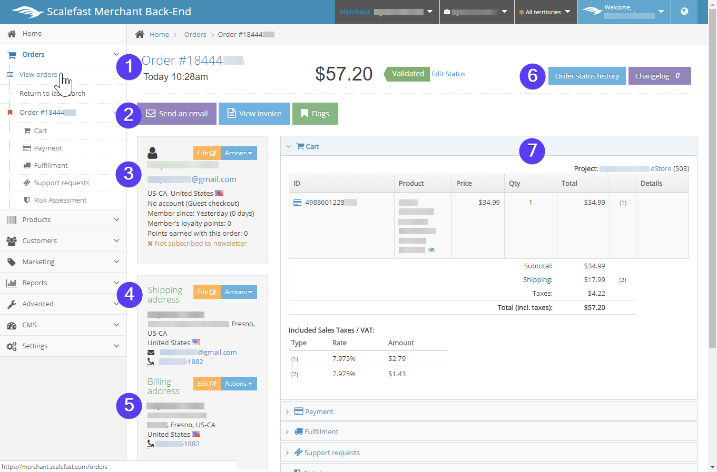Screen dimensions: 717x472
Task: Click the credit card icon beside order ID
Action: coord(297,203)
